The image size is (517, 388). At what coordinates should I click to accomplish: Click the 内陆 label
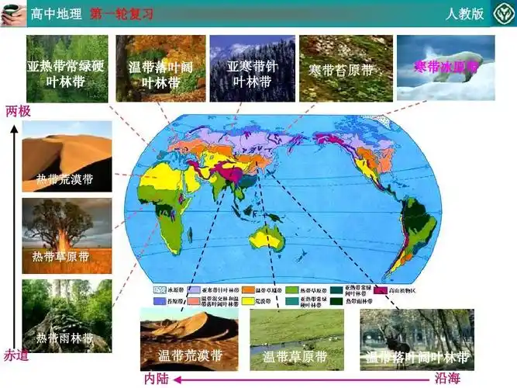pos(157,379)
